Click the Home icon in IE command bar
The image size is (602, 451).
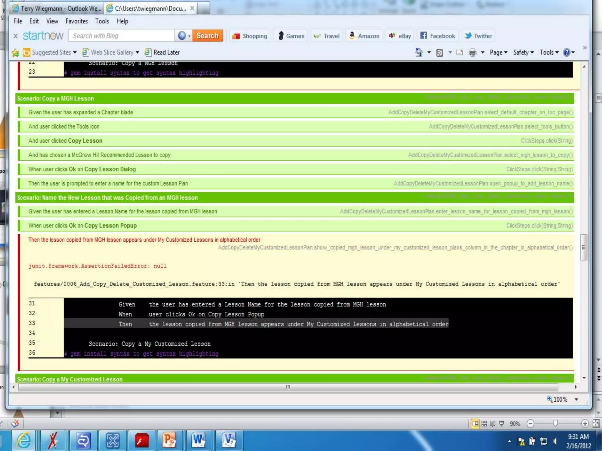(x=419, y=53)
